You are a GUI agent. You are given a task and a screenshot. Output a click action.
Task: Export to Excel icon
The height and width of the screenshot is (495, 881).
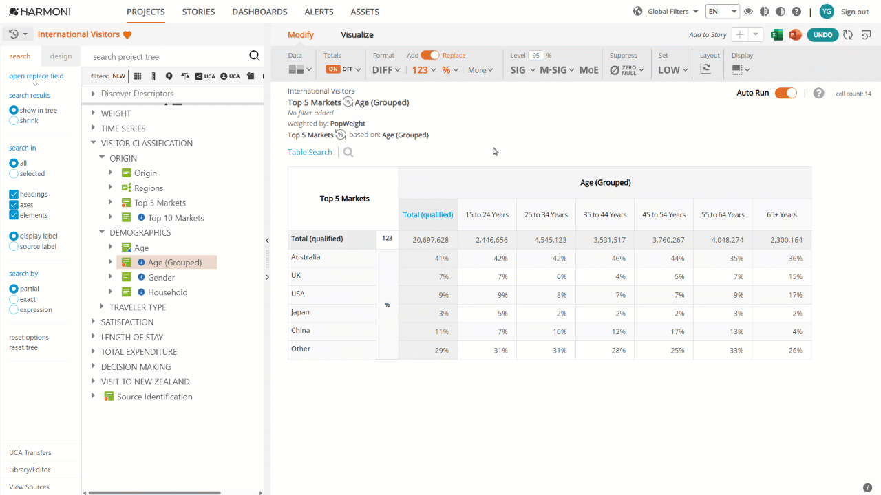[777, 35]
